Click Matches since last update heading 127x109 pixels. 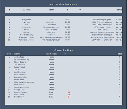pos(63,4)
